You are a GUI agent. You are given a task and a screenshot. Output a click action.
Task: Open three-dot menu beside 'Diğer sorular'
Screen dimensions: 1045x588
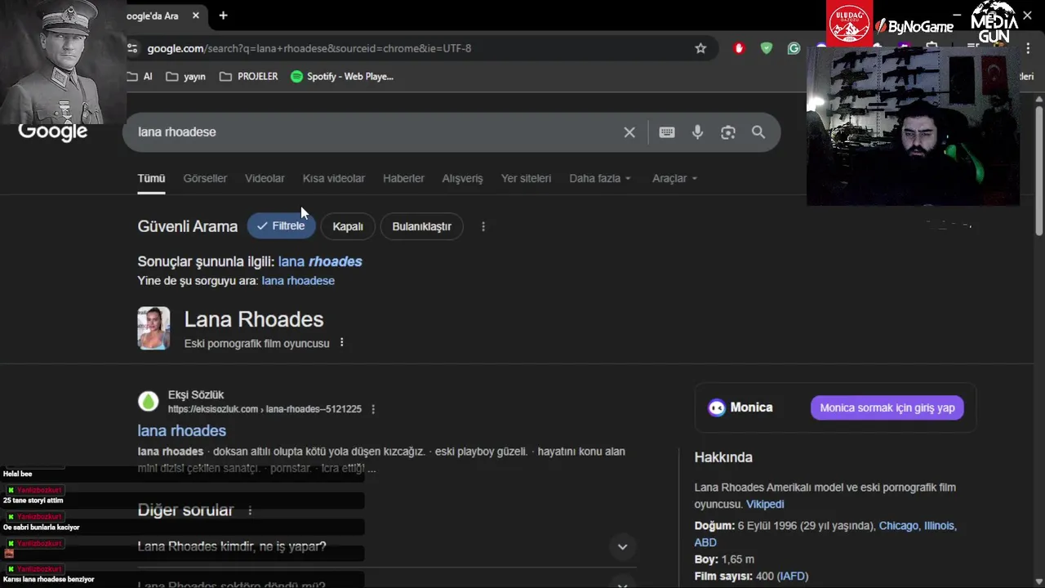tap(251, 510)
